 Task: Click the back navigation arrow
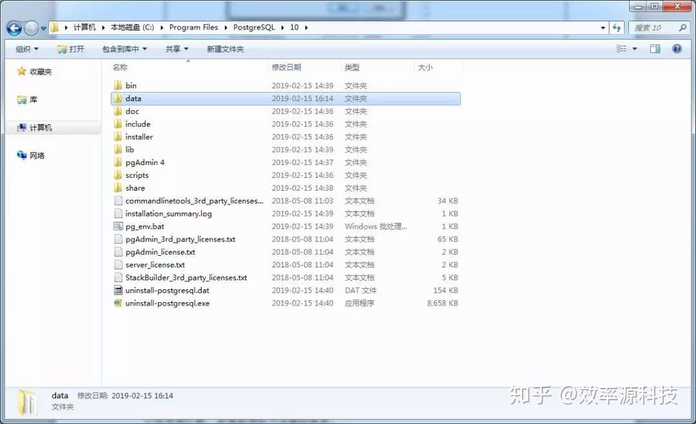pos(13,28)
